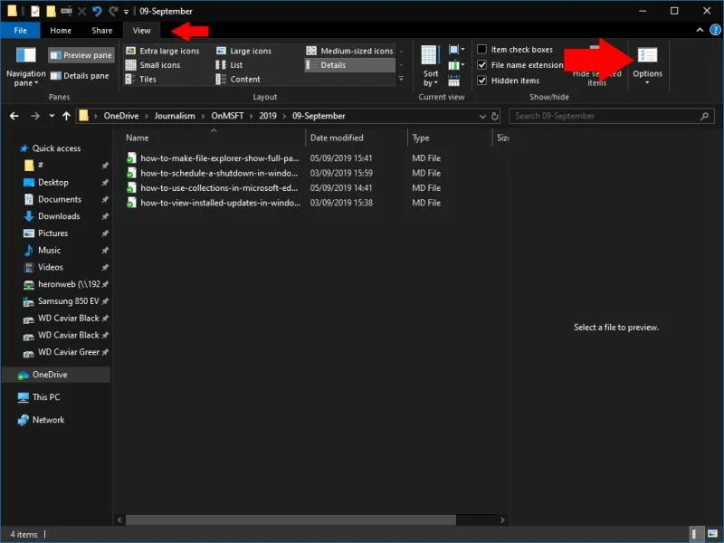
Task: Switch to large thumbnails status icon
Action: tap(712, 534)
